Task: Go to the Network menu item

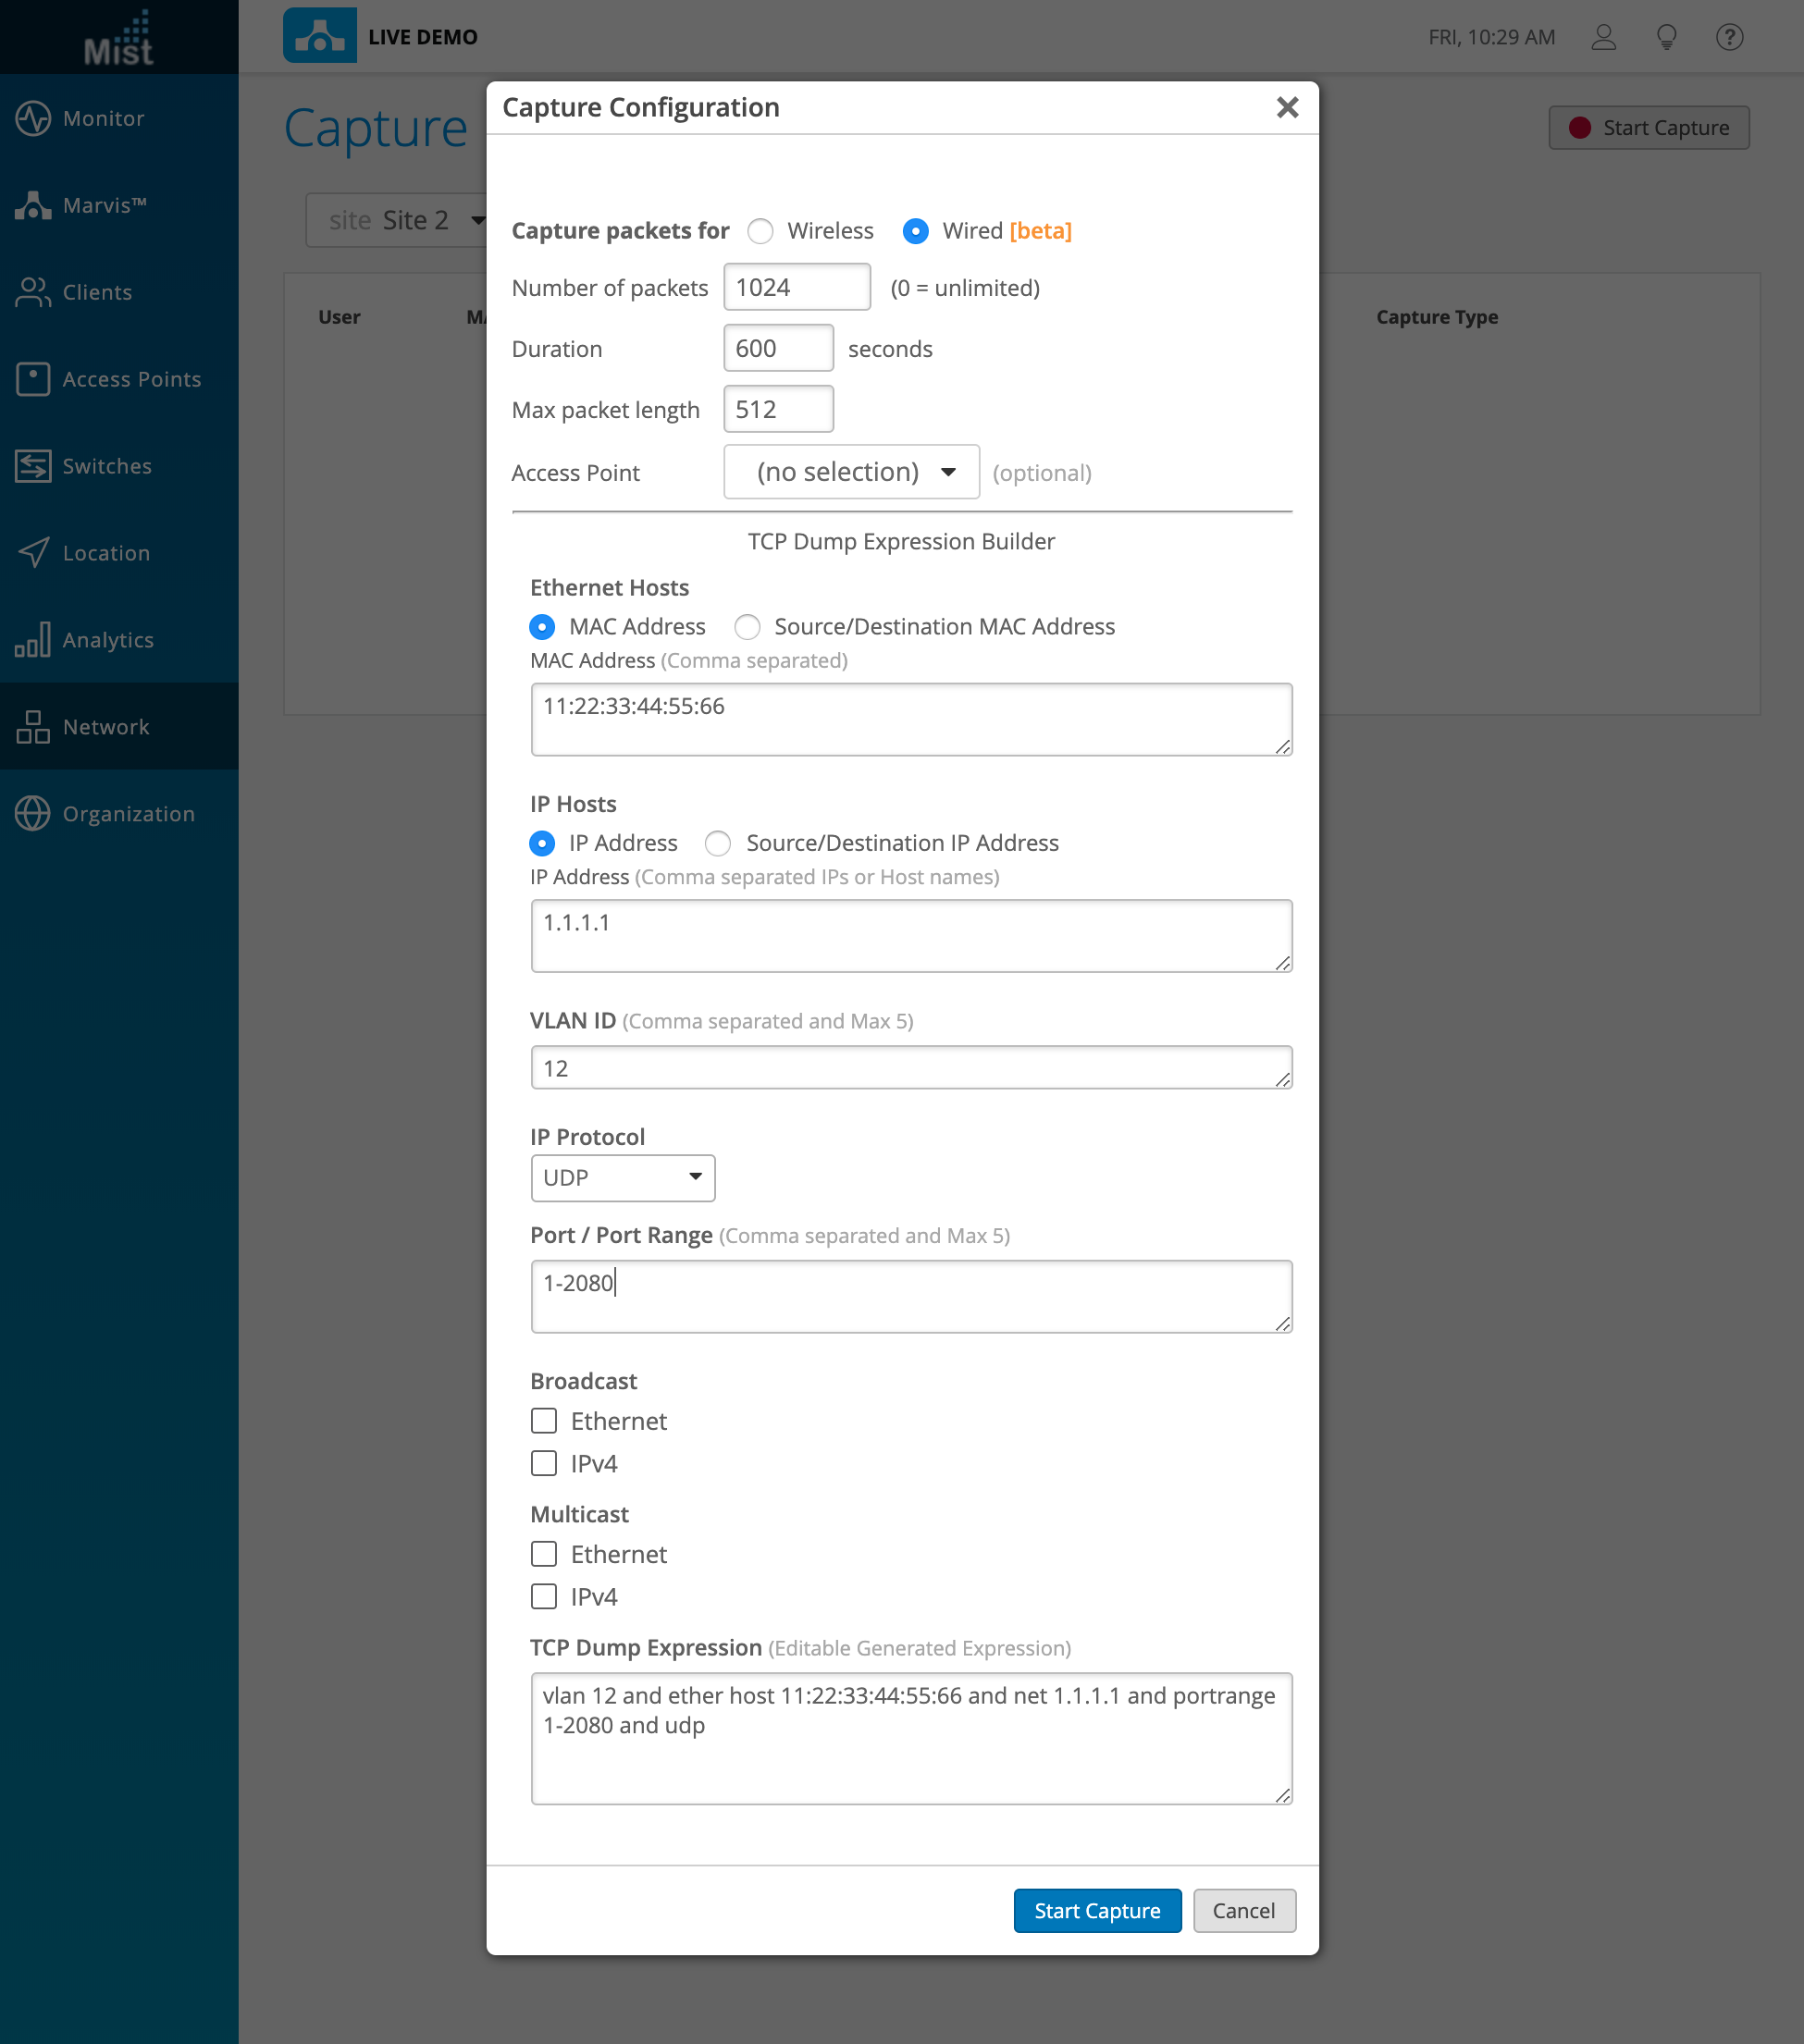Action: coord(105,727)
